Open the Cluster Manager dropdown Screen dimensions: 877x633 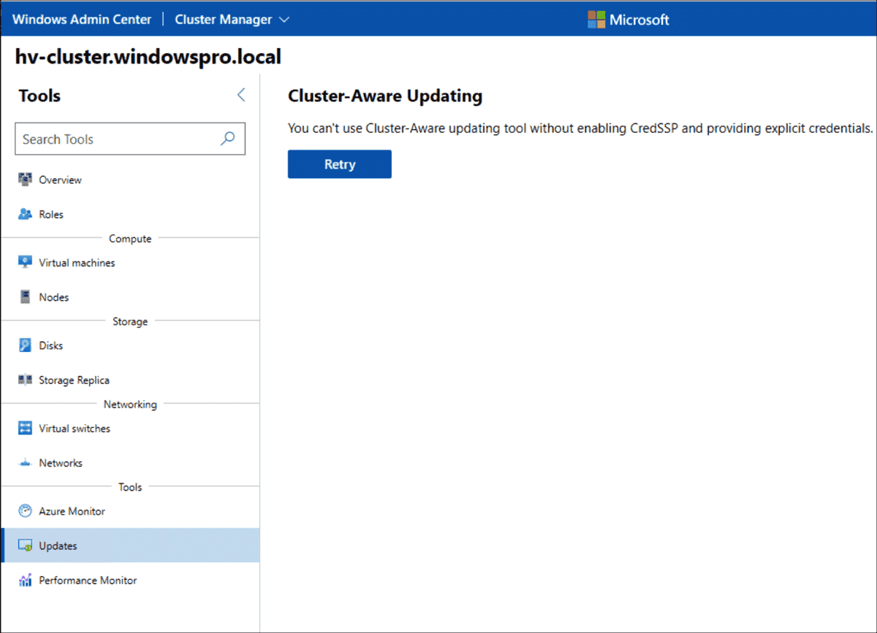coord(285,20)
